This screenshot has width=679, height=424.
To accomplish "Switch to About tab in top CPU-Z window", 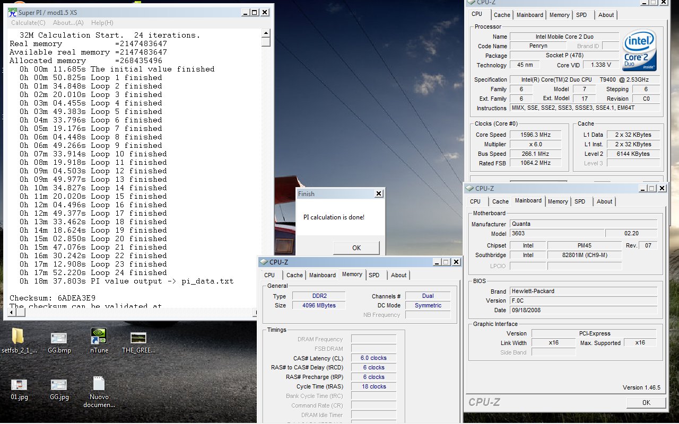I will pos(606,15).
